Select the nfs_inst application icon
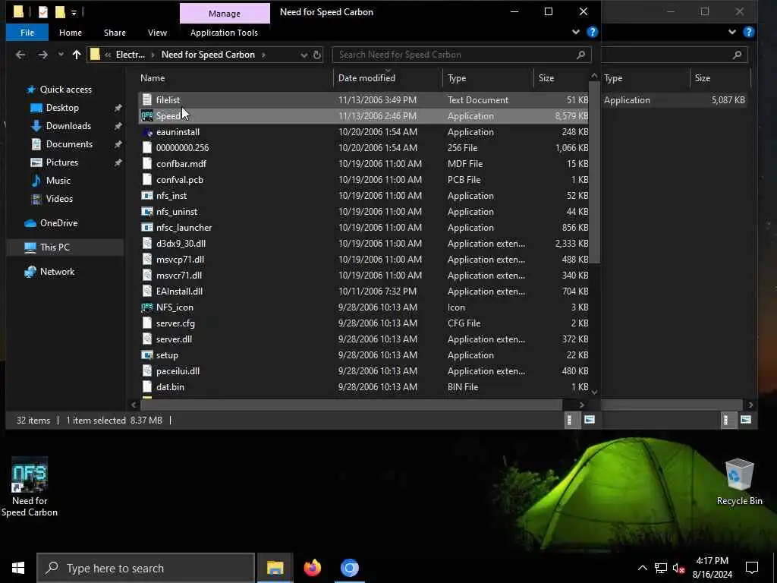Screen dimensions: 777x583 point(146,195)
